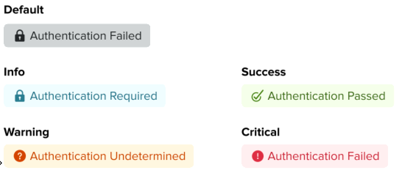
Task: Select the red "Authentication Failed" badge text
Action: [x=323, y=156]
